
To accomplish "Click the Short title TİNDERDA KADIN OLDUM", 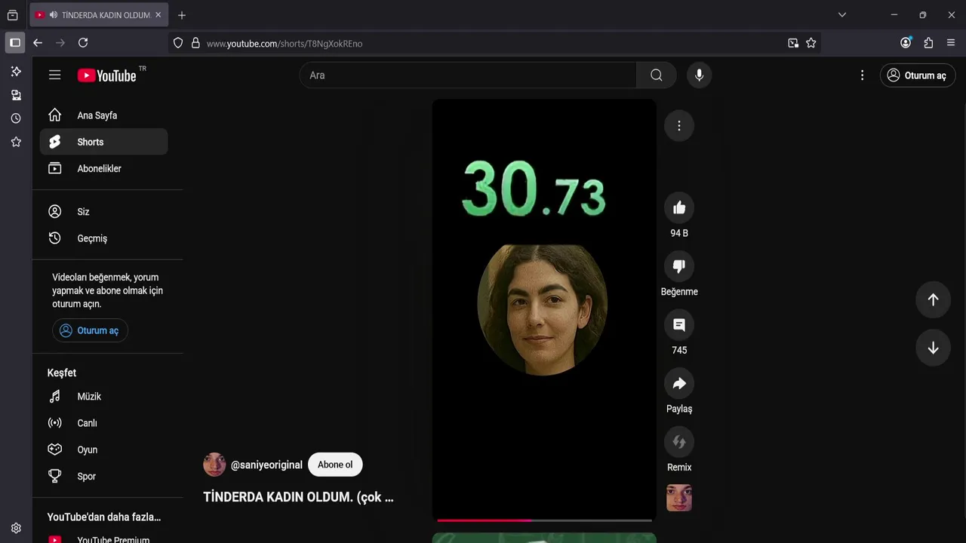I will 298,497.
